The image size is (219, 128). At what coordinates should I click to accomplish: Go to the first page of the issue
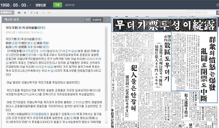point(19,13)
